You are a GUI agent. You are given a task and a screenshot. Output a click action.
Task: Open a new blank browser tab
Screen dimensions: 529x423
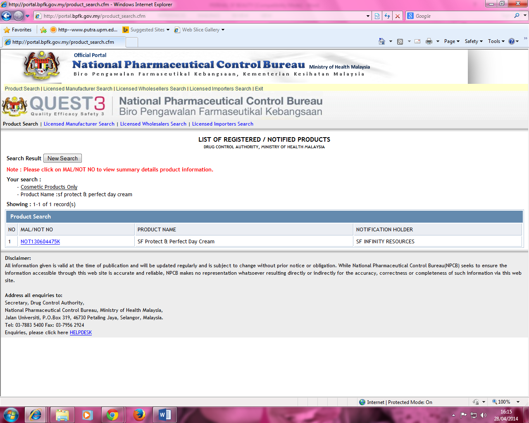(132, 42)
